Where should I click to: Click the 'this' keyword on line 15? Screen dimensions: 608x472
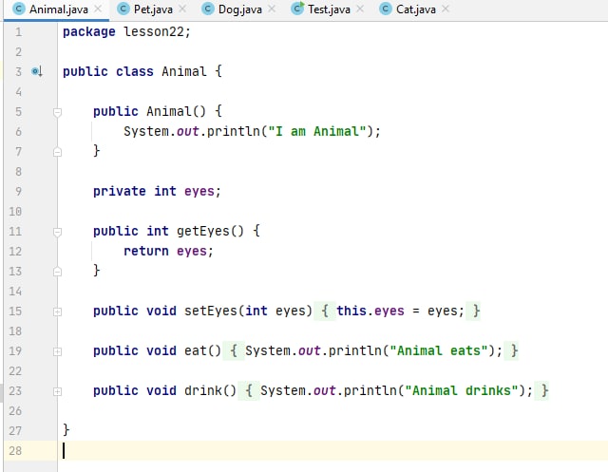(x=351, y=311)
